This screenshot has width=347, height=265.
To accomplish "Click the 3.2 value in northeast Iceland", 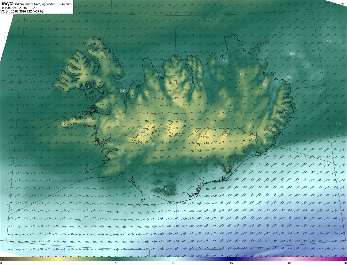I will pos(242,75).
